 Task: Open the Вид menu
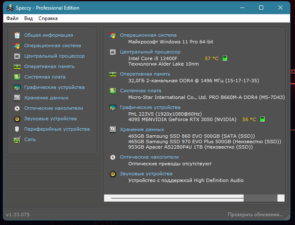click(28, 18)
